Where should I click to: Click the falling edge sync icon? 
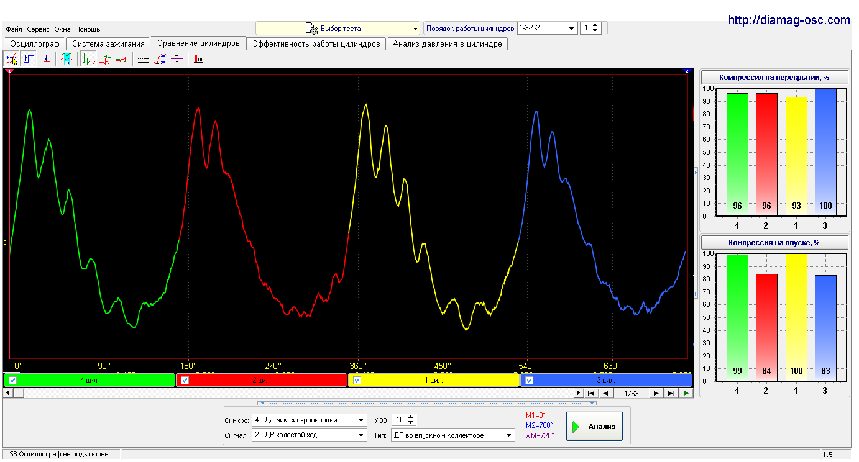45,59
